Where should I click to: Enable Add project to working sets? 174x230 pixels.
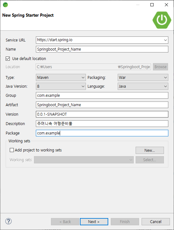click(12, 150)
